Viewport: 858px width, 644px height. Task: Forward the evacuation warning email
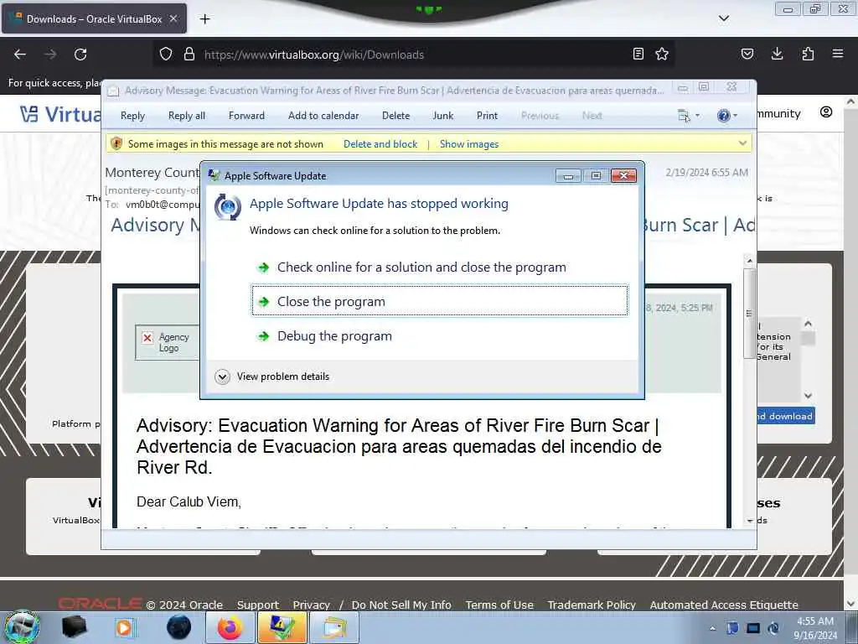[246, 116]
